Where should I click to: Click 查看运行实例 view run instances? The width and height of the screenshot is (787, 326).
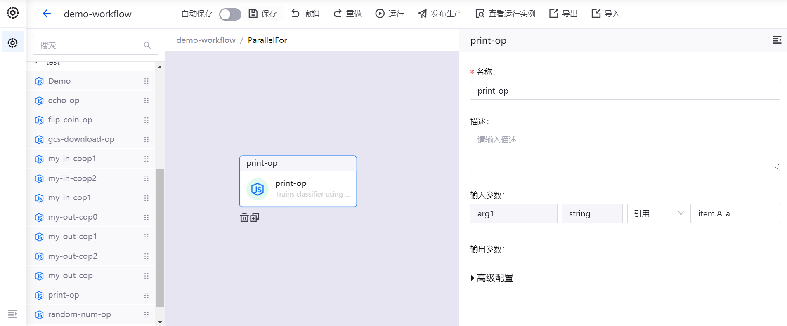[505, 14]
